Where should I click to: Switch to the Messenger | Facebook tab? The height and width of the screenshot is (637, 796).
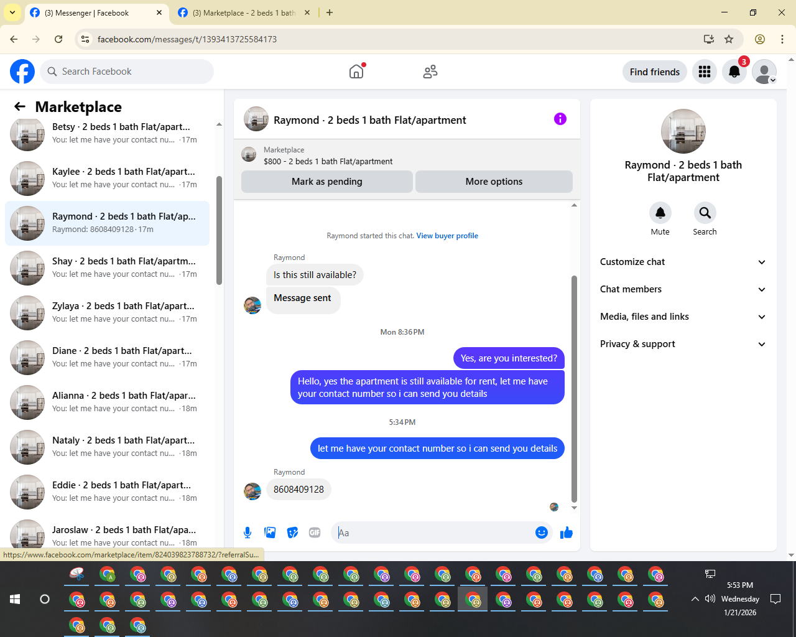[x=96, y=12]
